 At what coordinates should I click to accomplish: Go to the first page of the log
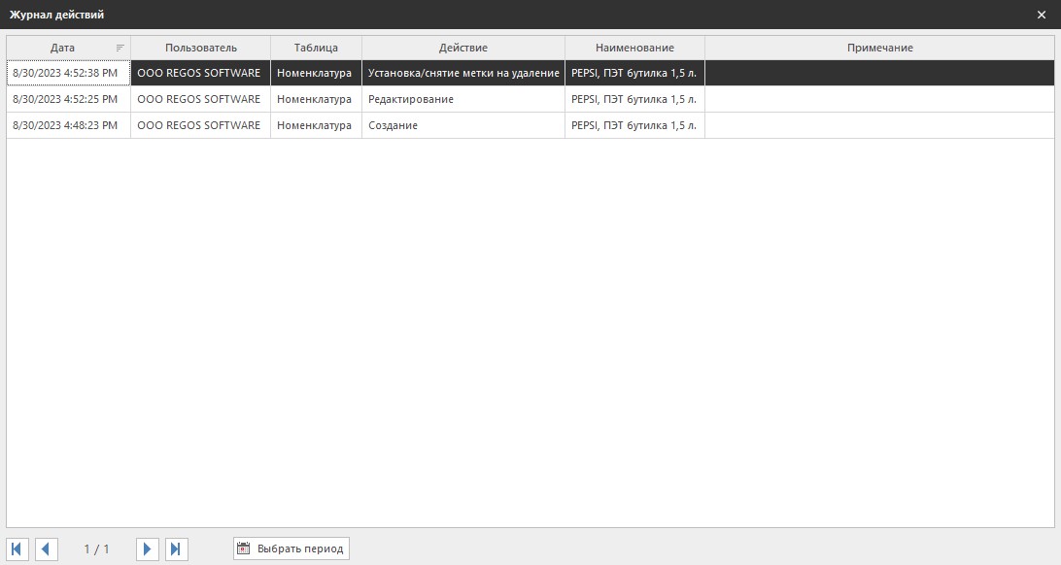(x=18, y=549)
